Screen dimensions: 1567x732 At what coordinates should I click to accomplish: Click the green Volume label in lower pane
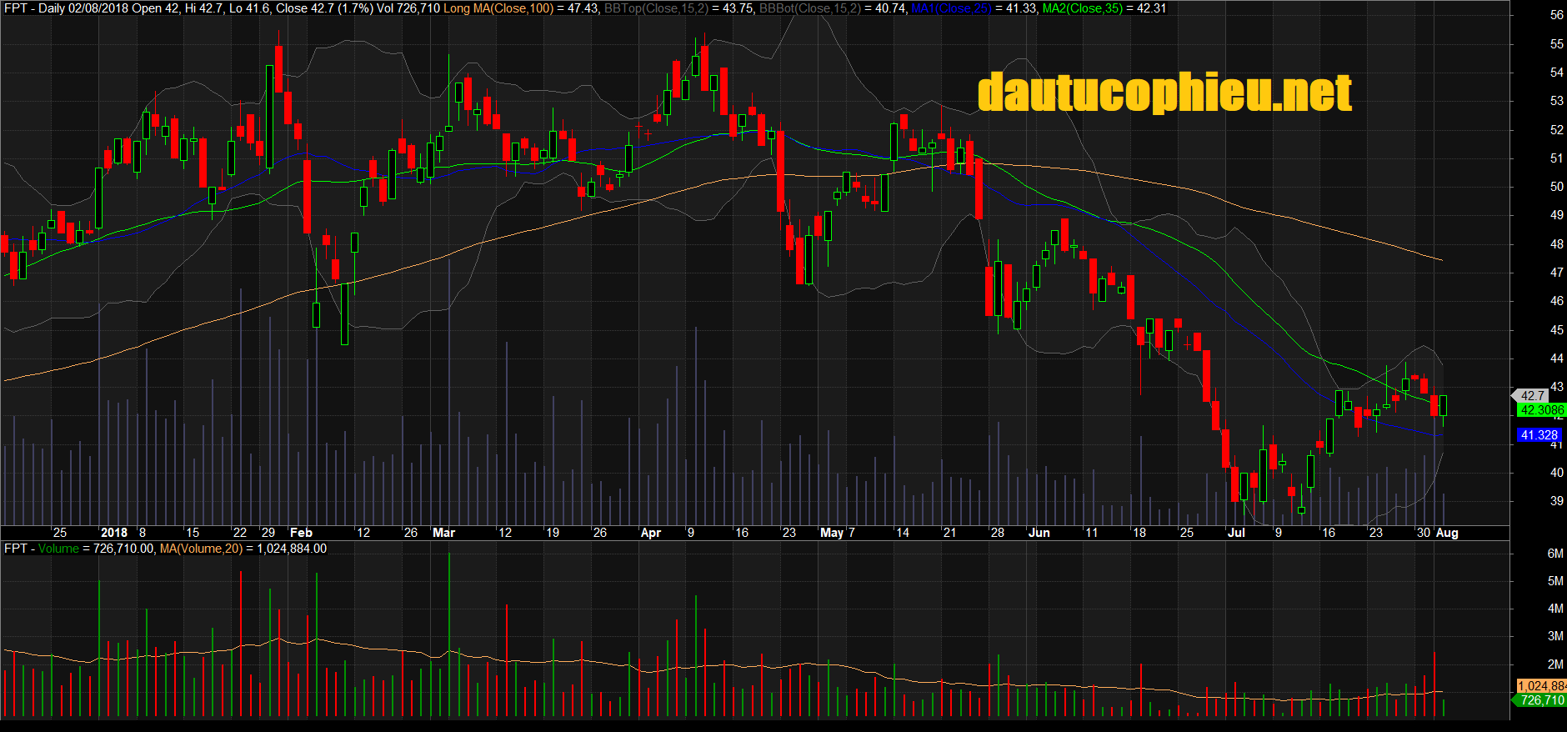coord(58,549)
